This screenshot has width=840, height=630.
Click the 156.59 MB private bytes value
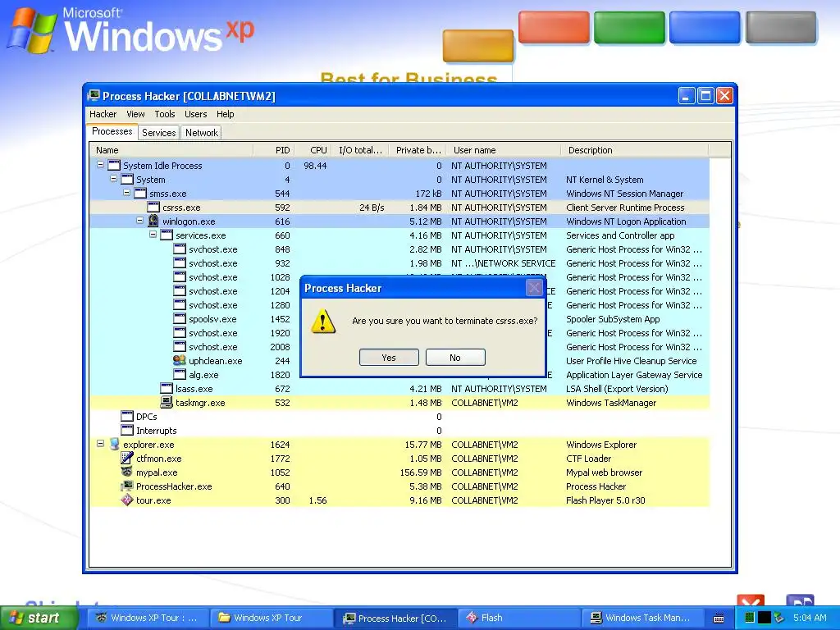pyautogui.click(x=421, y=472)
